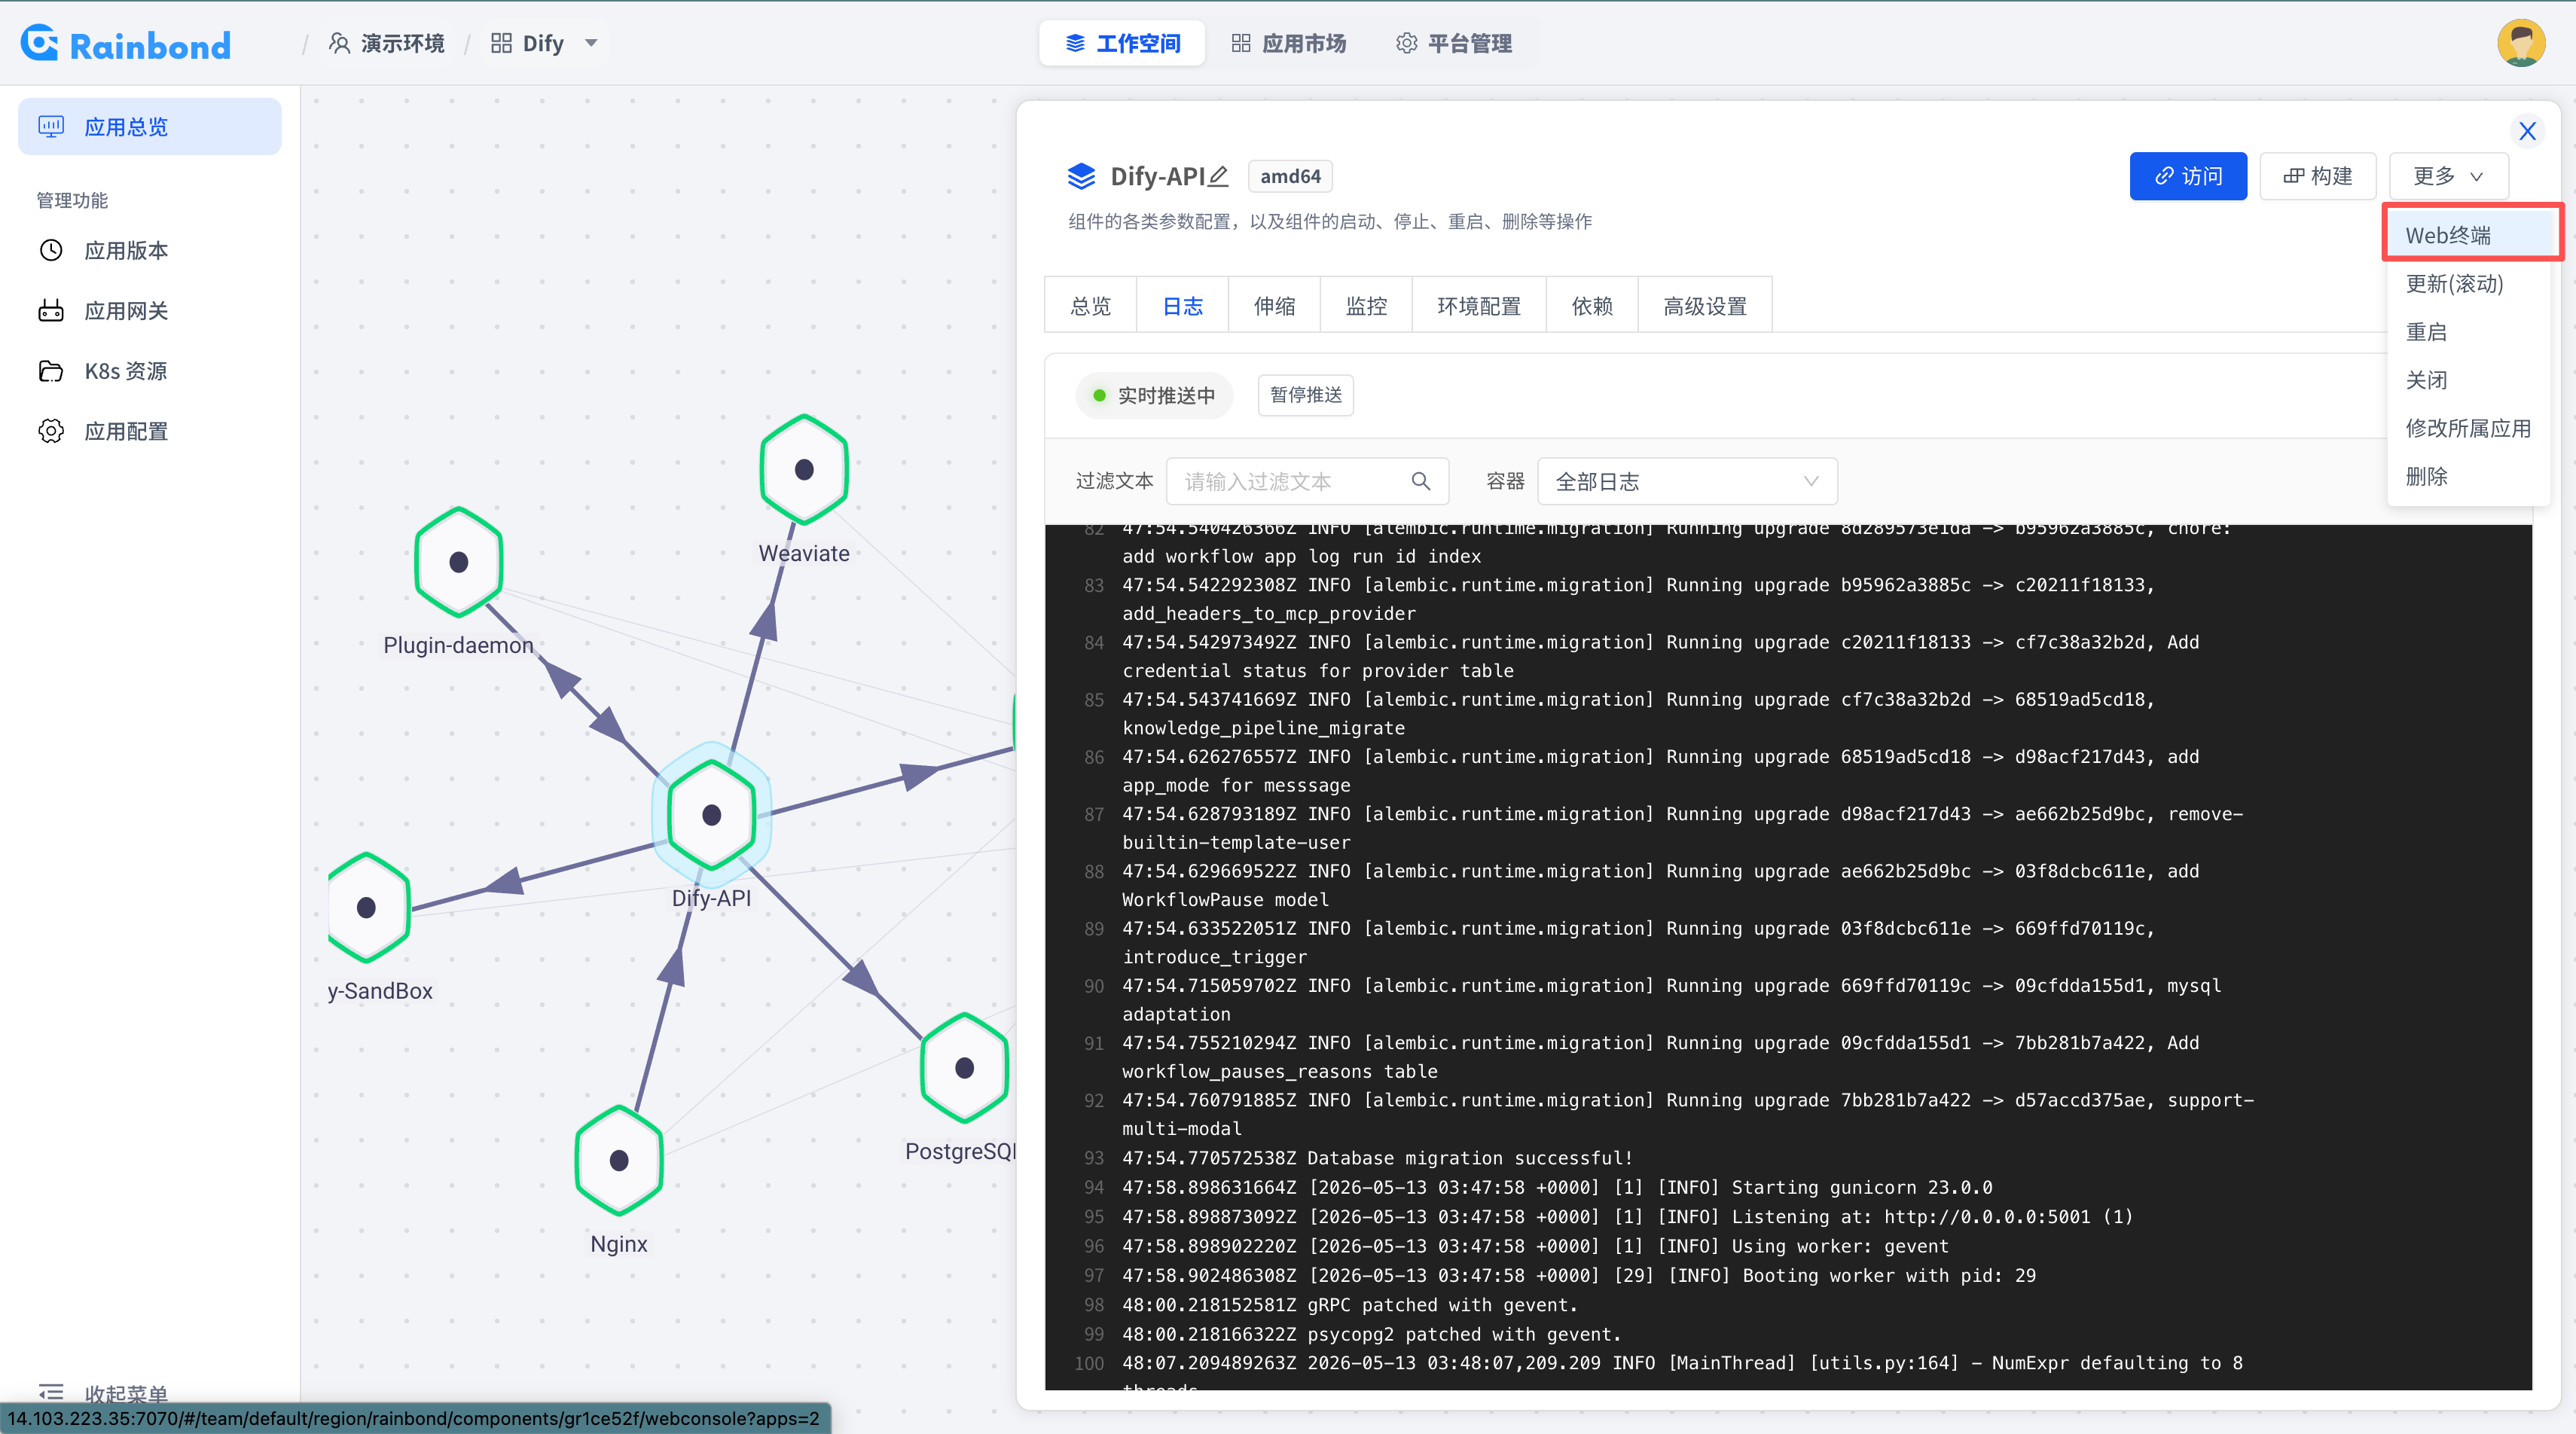Viewport: 2576px width, 1434px height.
Task: Click the 应用配置 gear icon
Action: tap(51, 431)
